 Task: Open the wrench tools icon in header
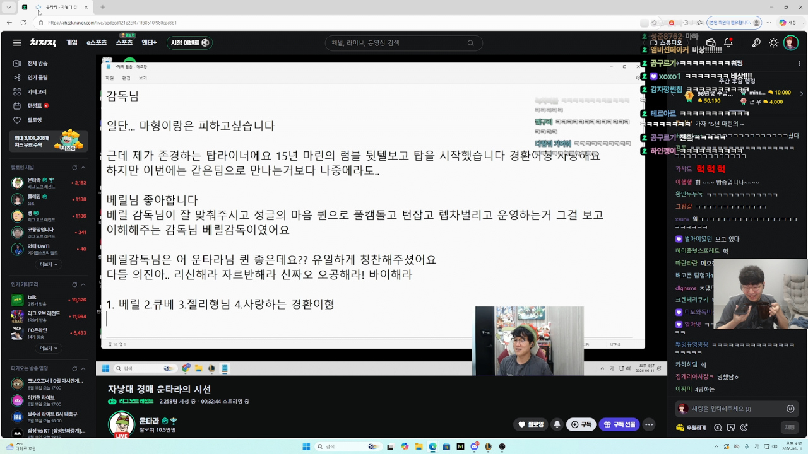(x=756, y=43)
